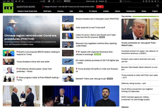This screenshot has width=162, height=108.
Task: Read 'Zelensky rating slumps – poll'
Action: click(133, 83)
